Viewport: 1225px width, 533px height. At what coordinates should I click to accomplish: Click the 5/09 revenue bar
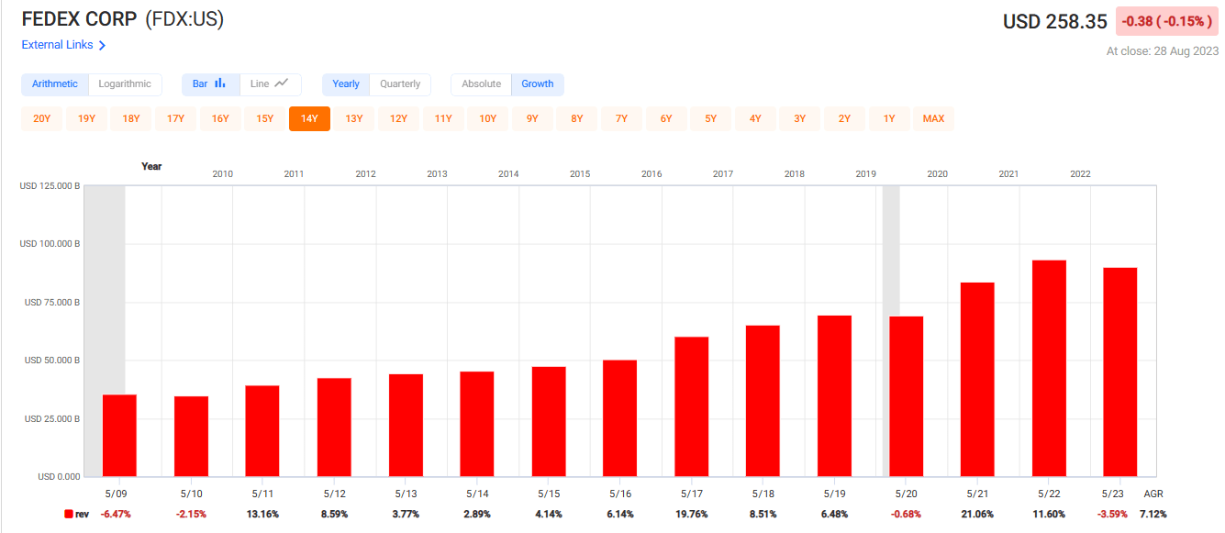[120, 436]
